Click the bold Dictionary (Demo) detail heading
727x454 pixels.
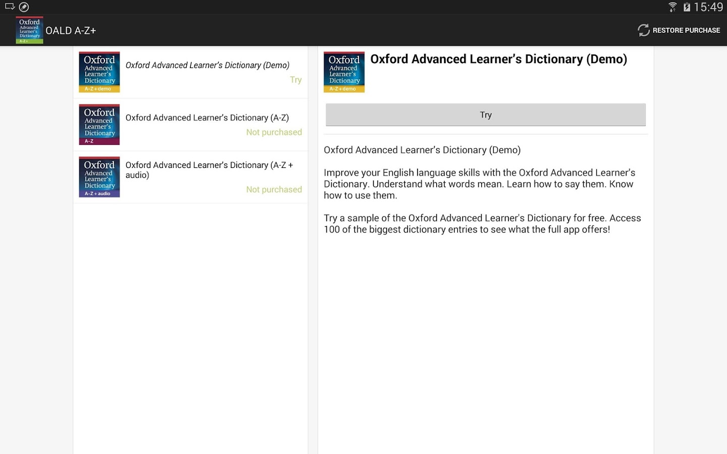[499, 59]
